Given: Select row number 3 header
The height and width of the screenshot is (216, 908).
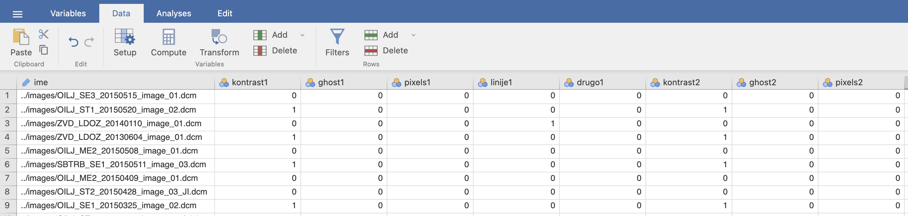Looking at the screenshot, I should point(8,124).
